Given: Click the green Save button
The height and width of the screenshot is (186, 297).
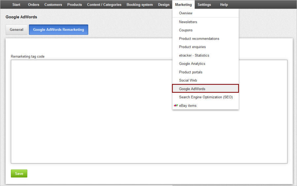Looking at the screenshot, I should [19, 173].
